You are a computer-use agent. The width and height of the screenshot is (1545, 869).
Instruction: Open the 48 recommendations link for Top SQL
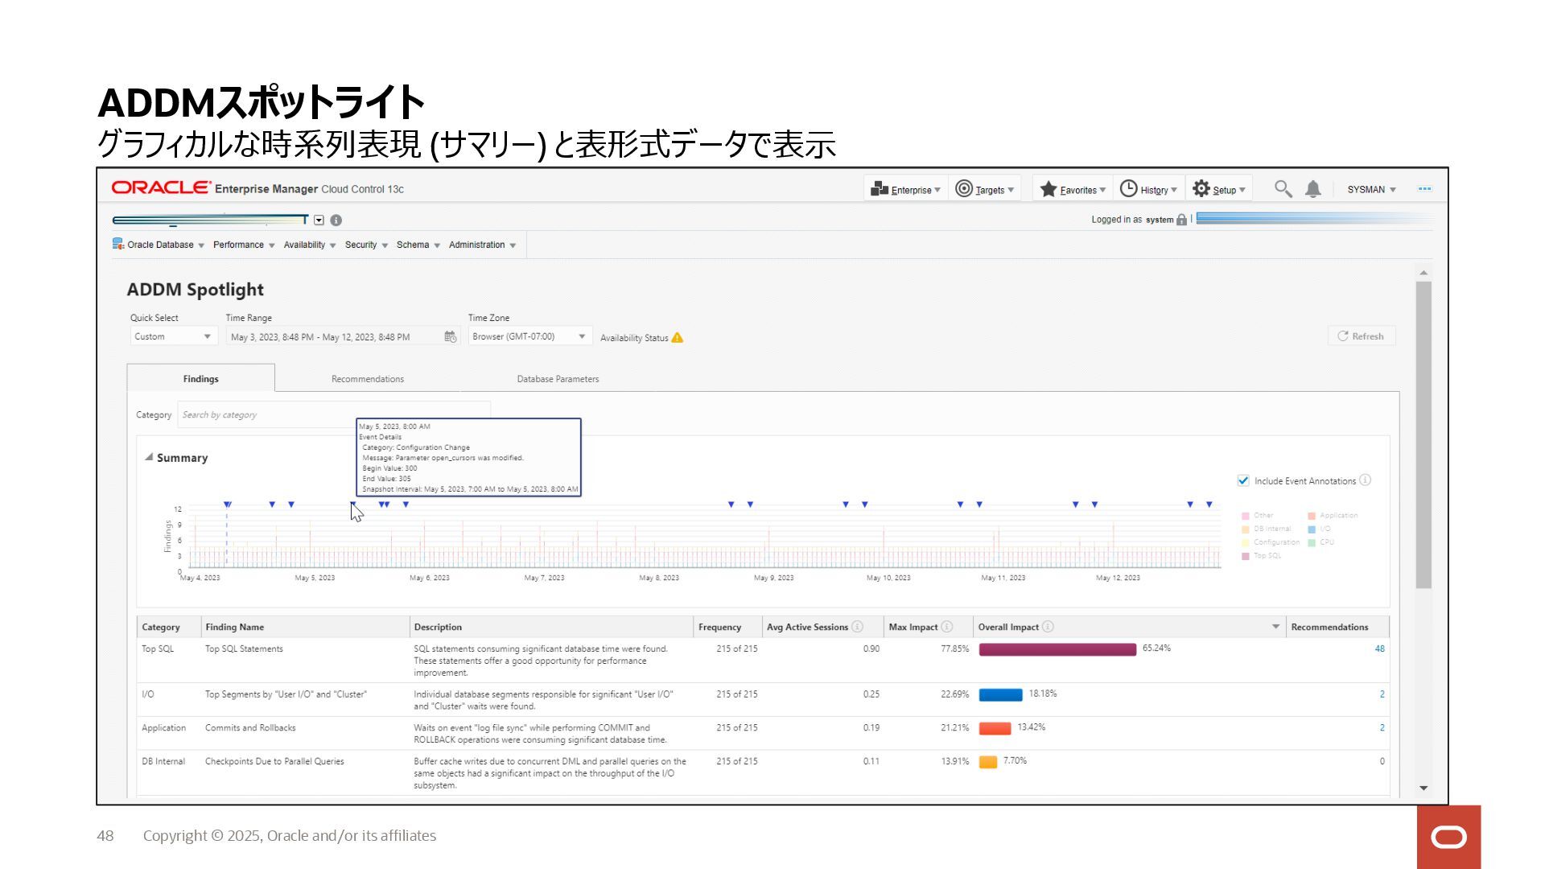1379,649
